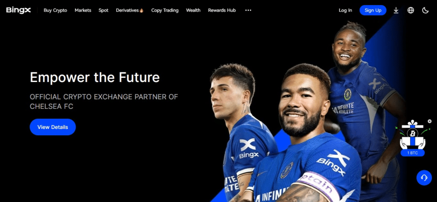Image resolution: width=437 pixels, height=202 pixels.
Task: Expand the more options ellipsis menu
Action: 248,10
